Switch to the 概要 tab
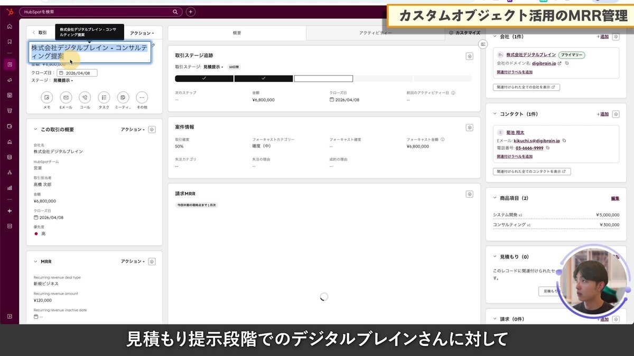634x356 pixels. click(236, 32)
